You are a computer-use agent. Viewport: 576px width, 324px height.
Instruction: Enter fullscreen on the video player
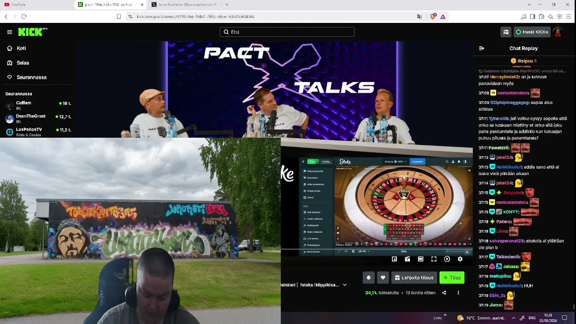(x=434, y=259)
